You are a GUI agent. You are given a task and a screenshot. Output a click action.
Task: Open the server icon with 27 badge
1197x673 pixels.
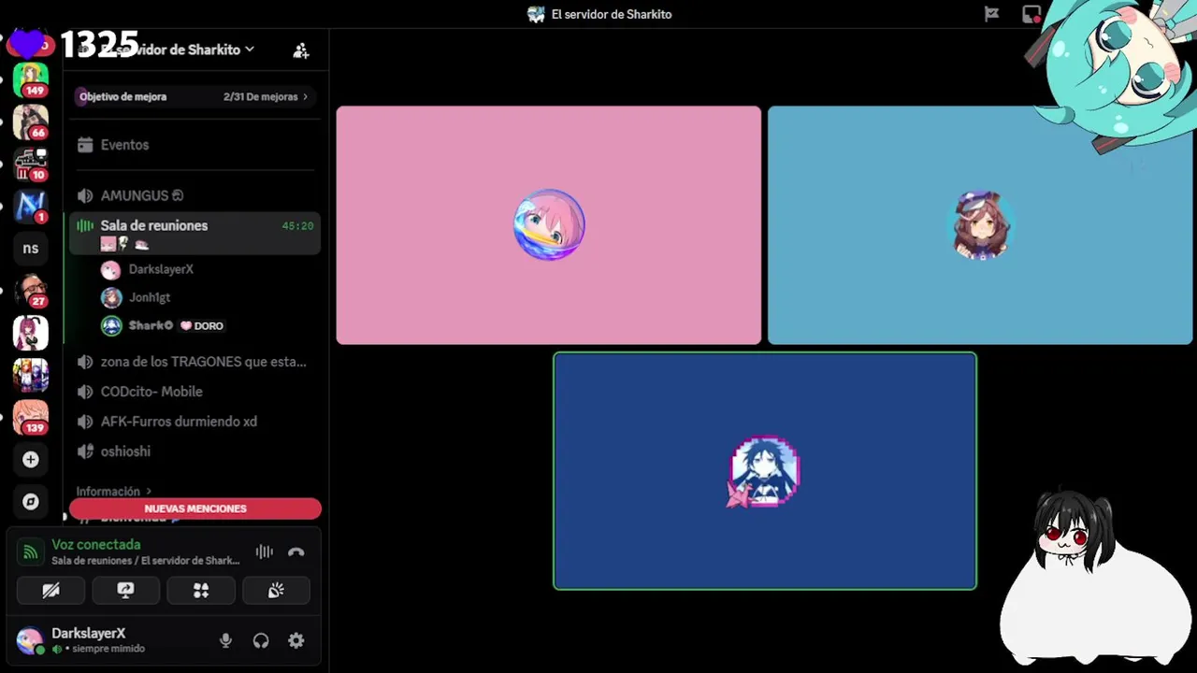pyautogui.click(x=31, y=290)
